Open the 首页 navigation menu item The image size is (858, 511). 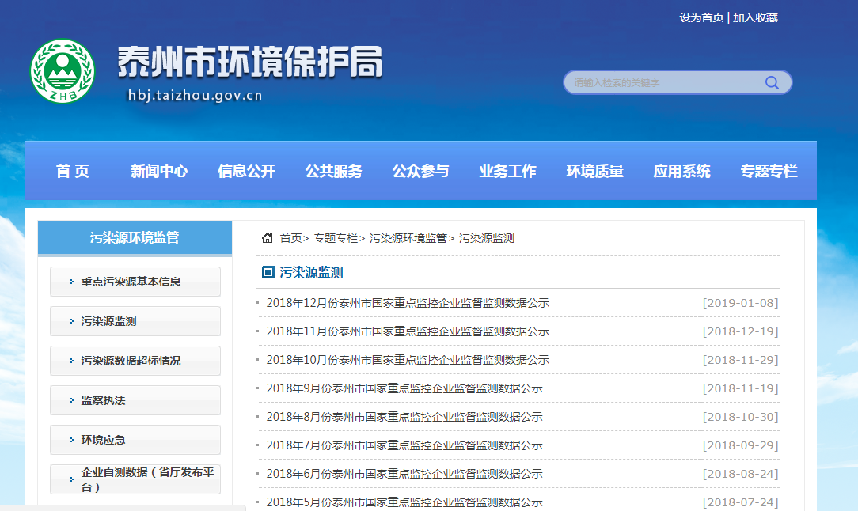click(x=73, y=171)
